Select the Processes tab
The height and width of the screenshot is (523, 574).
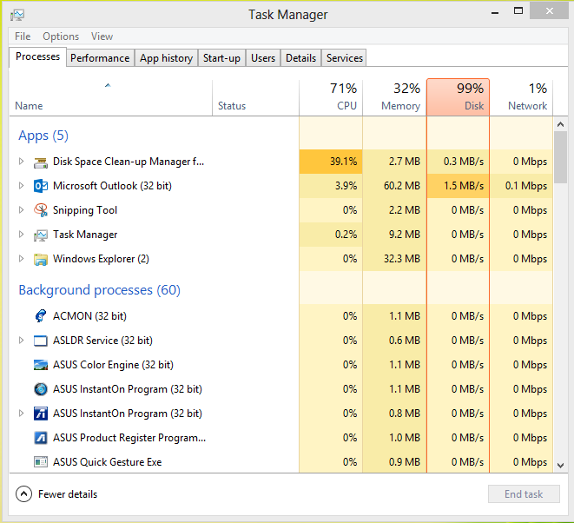37,56
